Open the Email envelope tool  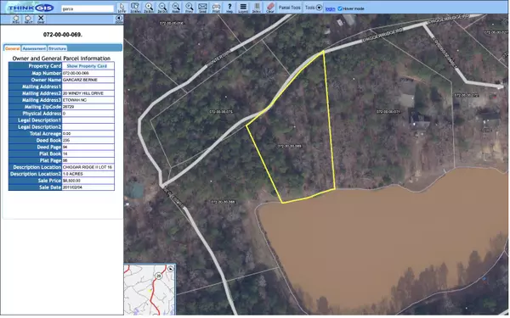(202, 8)
